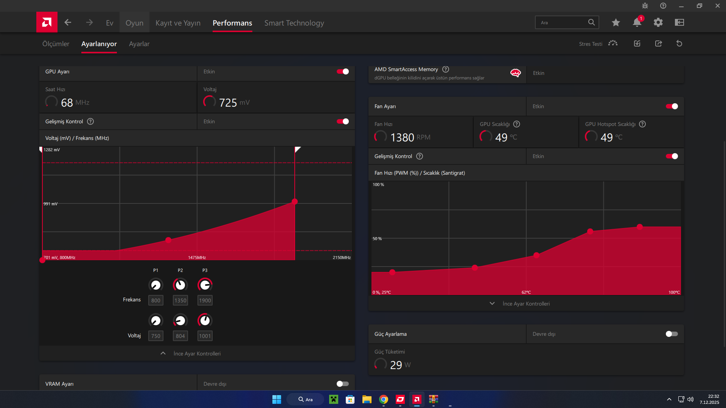Open Microsoft Store from the taskbar
The height and width of the screenshot is (408, 726).
350,399
